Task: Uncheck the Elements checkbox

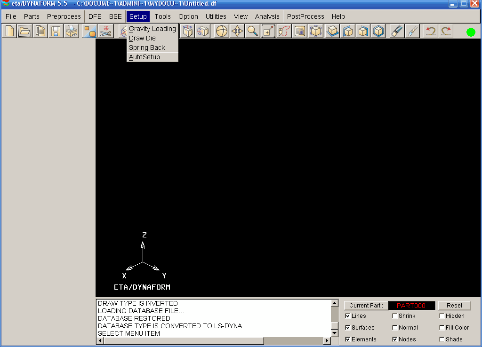Action: pyautogui.click(x=348, y=339)
